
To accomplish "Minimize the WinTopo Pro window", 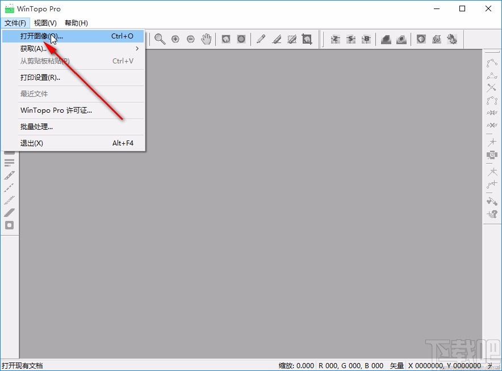I will pos(437,8).
